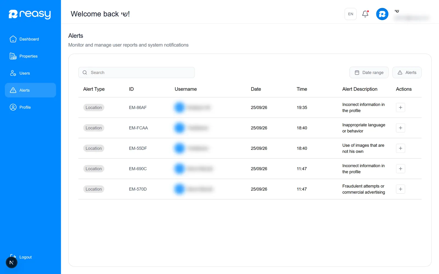Image resolution: width=439 pixels, height=274 pixels.
Task: Expand actions for alert EM-55DF
Action: pyautogui.click(x=401, y=148)
